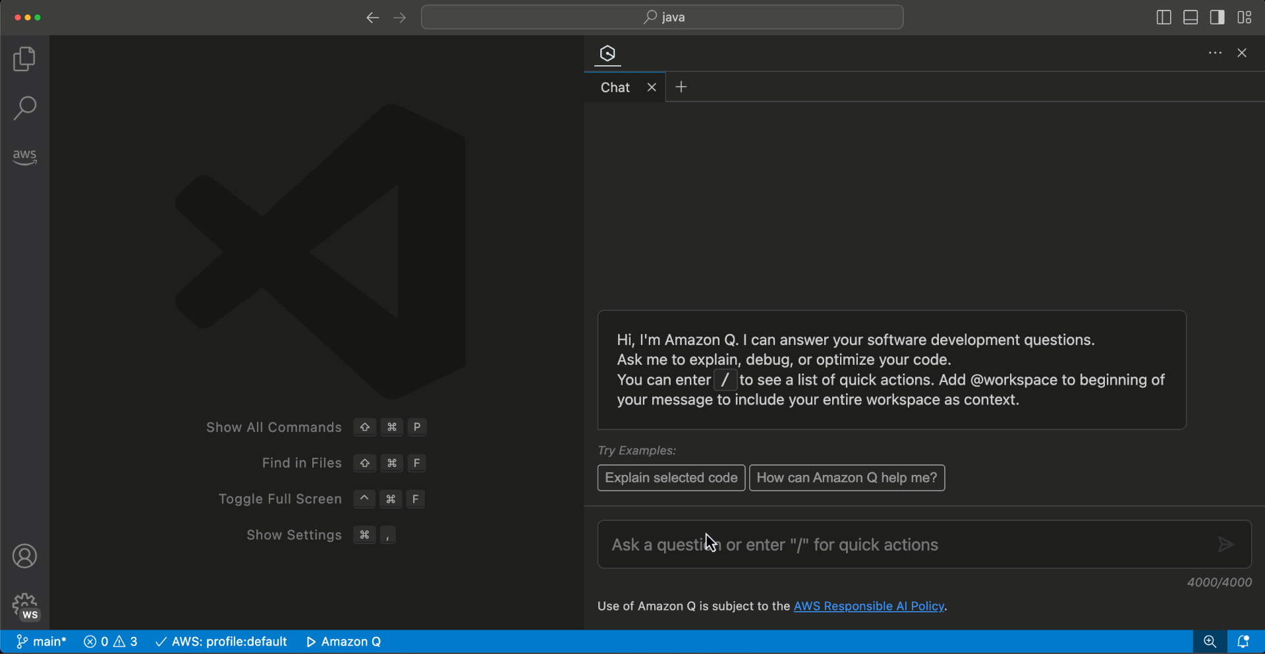Open the Search view in activity bar
Screen dimensions: 1265x654
tap(24, 108)
